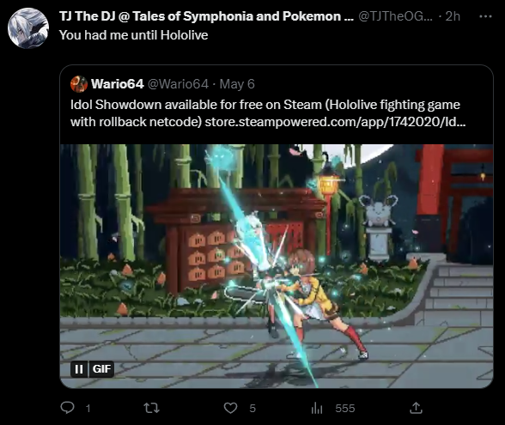Retweet this post using the arrows icon

(x=151, y=408)
